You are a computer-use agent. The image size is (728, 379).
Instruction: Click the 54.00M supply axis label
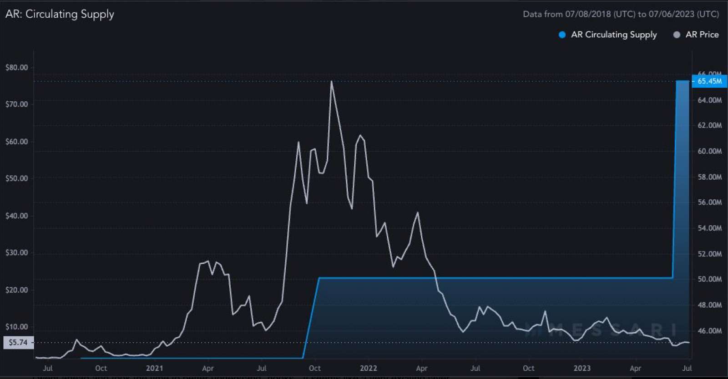click(710, 228)
